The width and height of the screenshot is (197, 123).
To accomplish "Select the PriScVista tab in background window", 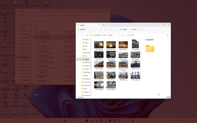I will click(28, 11).
